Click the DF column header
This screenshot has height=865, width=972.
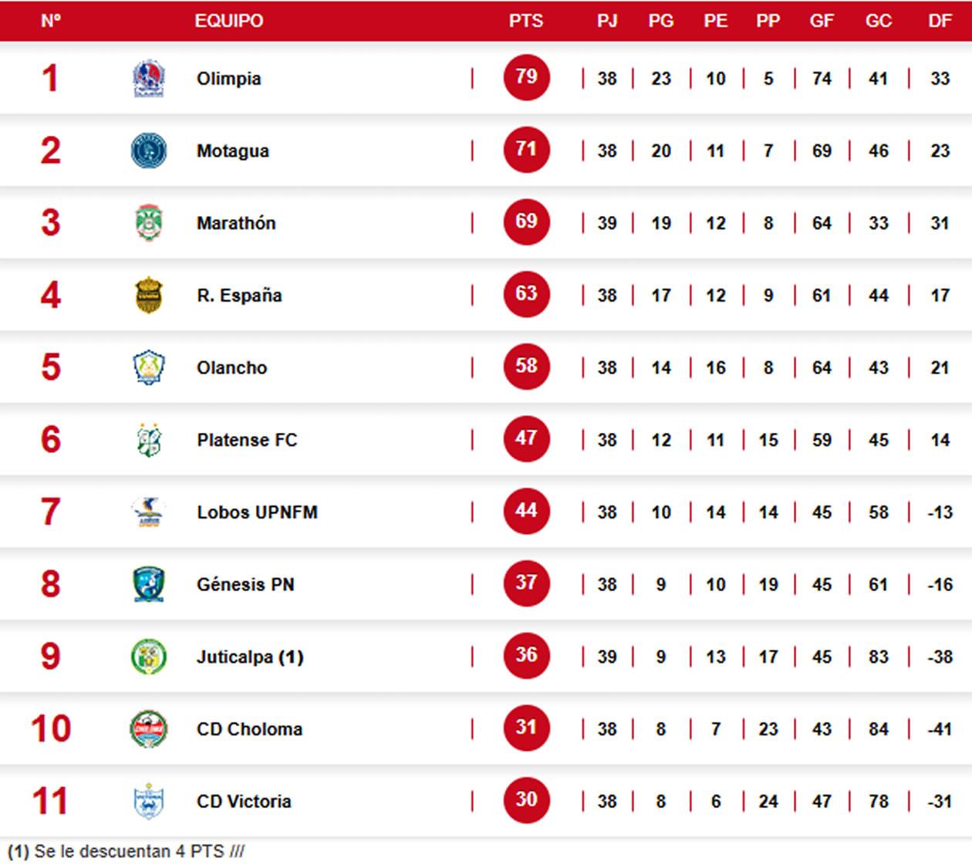(940, 21)
